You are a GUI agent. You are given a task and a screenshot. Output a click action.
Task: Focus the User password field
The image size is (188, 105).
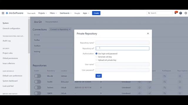click(x=122, y=70)
